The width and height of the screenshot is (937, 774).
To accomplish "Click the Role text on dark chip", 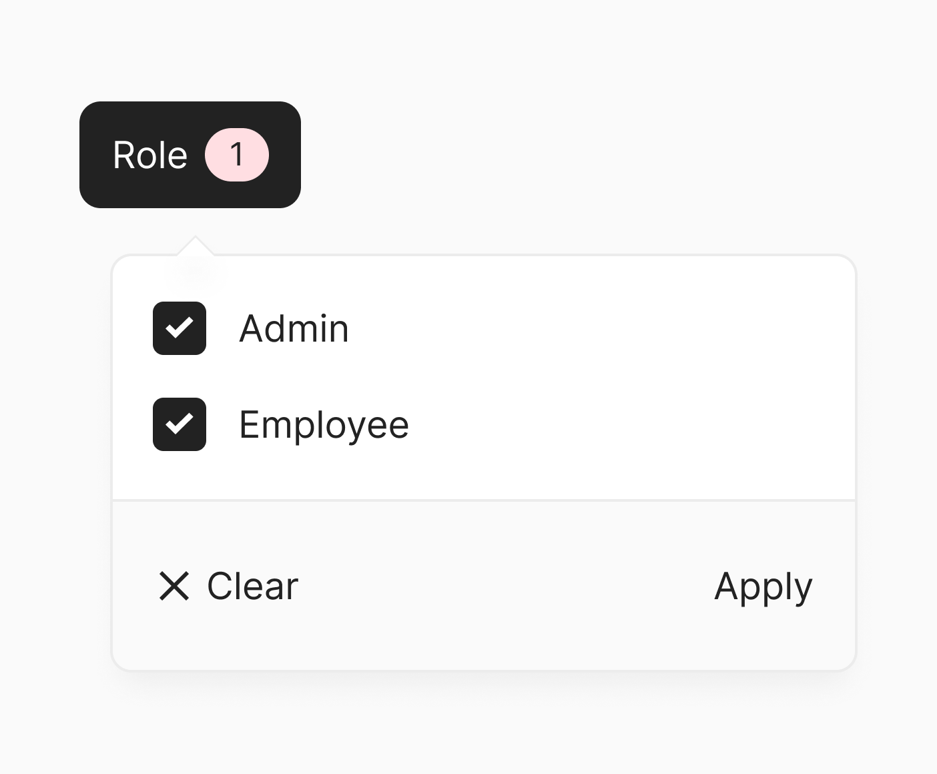I will 150,155.
